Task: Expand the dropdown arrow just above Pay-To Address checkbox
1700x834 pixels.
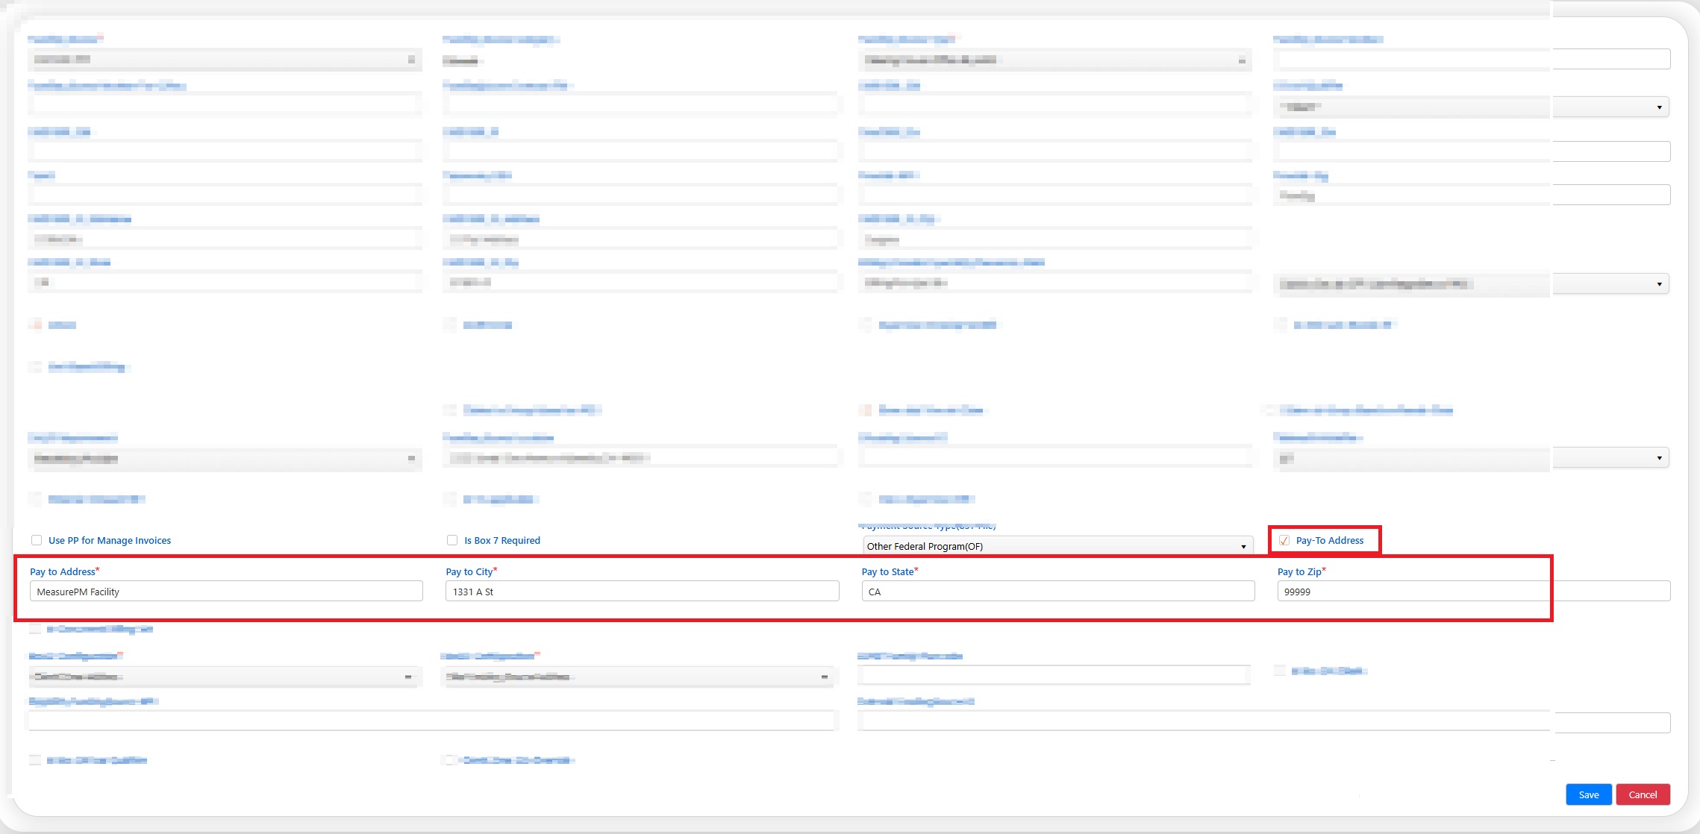Action: point(1659,458)
